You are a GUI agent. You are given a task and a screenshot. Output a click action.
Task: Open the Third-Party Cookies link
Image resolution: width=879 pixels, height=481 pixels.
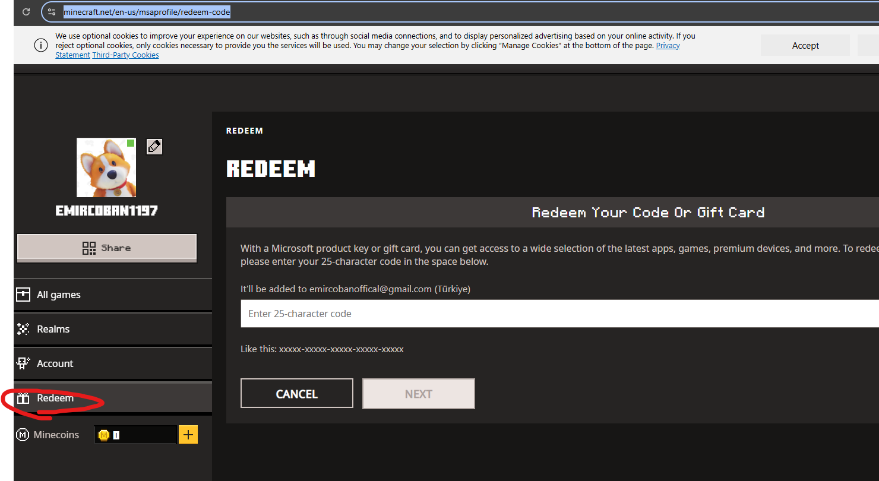[x=125, y=55]
